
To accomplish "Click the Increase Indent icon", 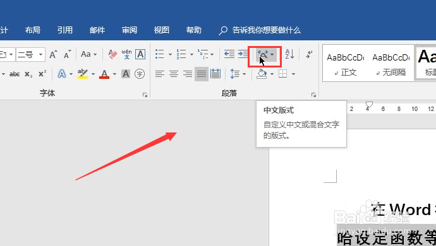I will click(x=243, y=54).
